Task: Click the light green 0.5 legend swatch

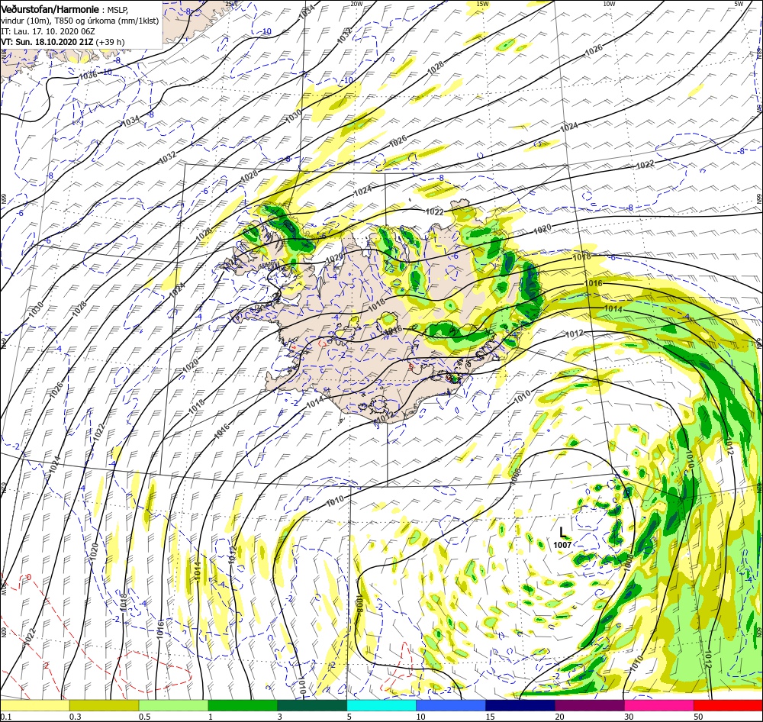Action: (173, 705)
